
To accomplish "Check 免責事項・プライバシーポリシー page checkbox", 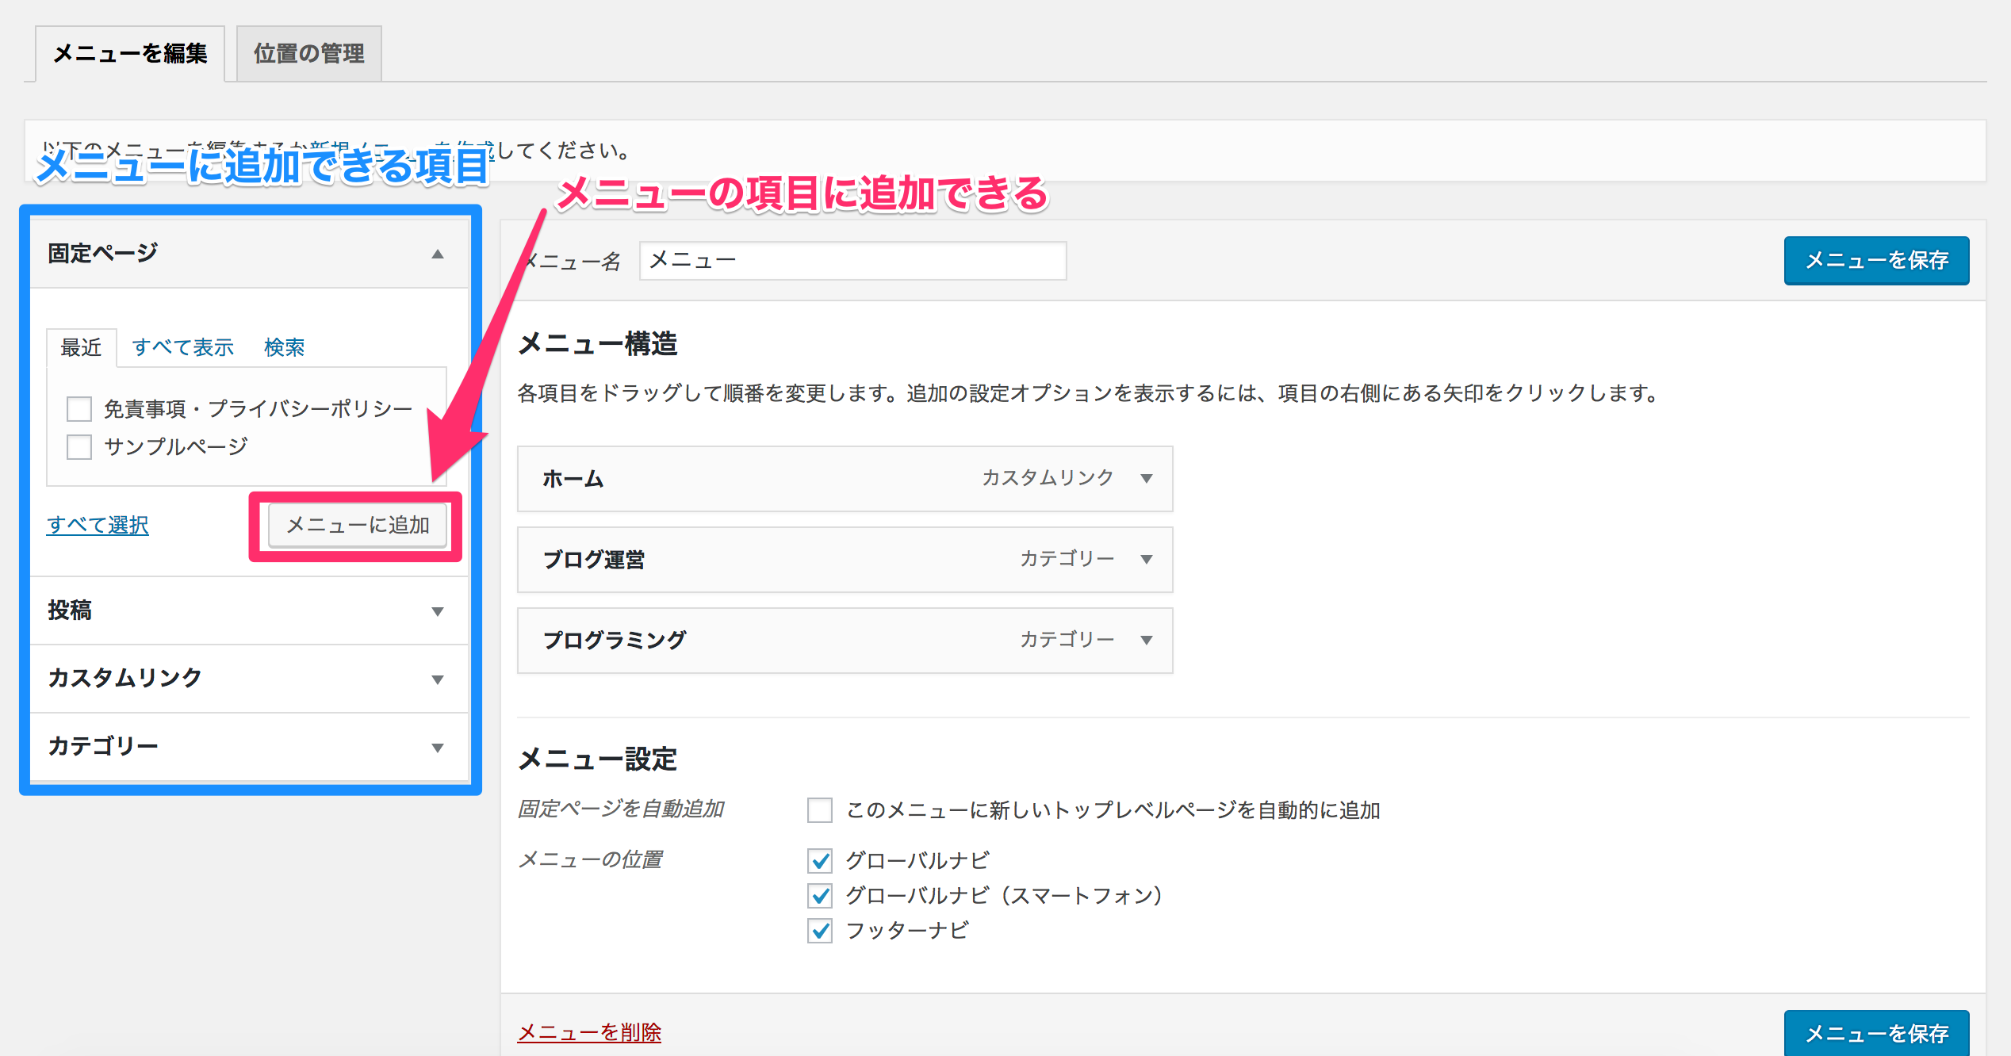I will click(79, 409).
